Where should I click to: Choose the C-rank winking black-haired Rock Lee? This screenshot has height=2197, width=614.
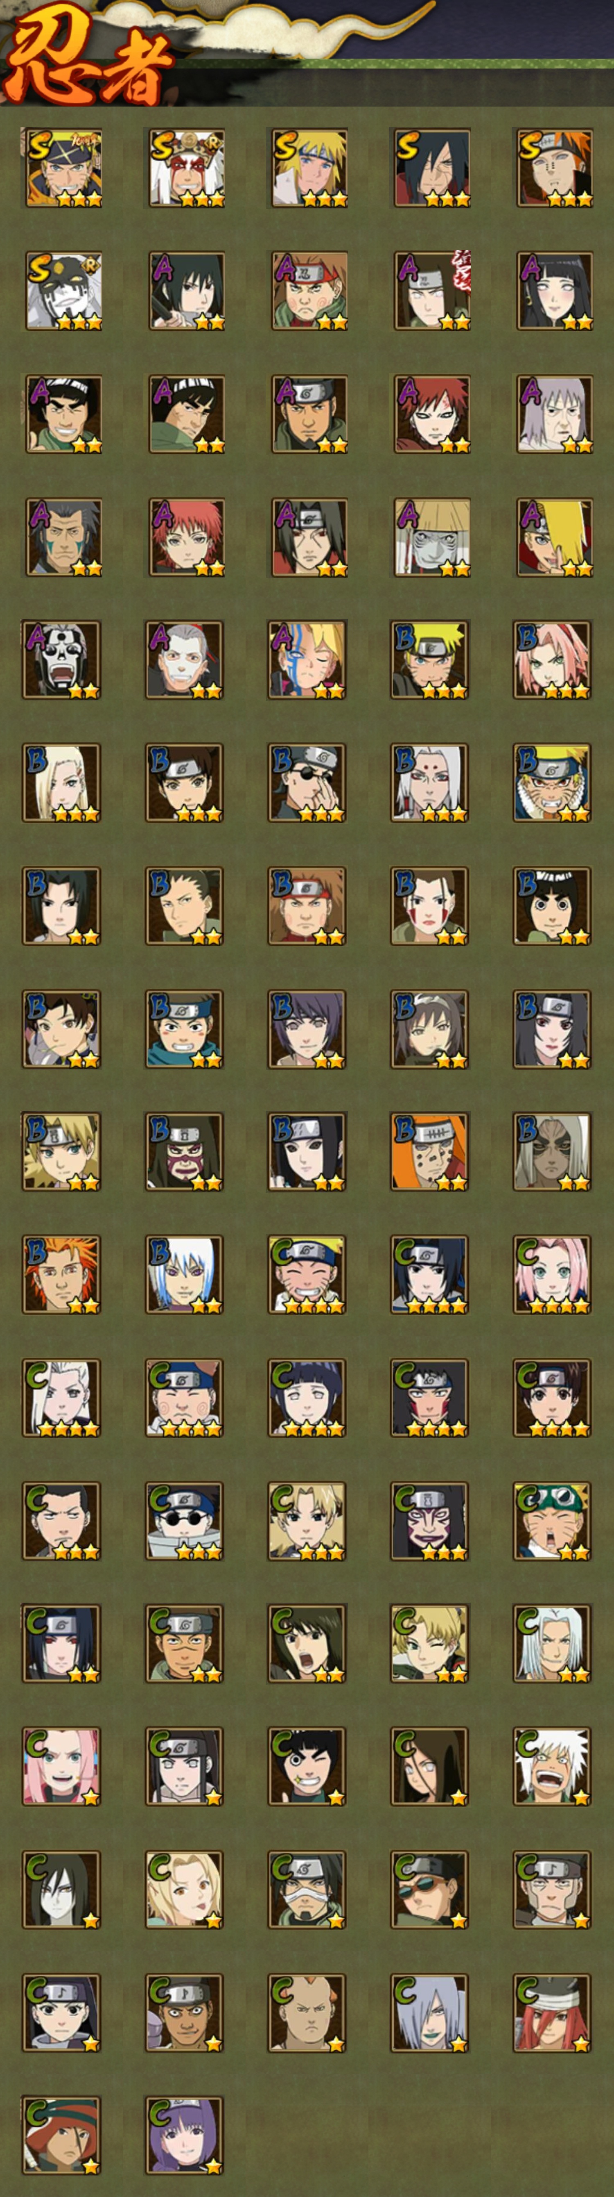pos(307,1765)
